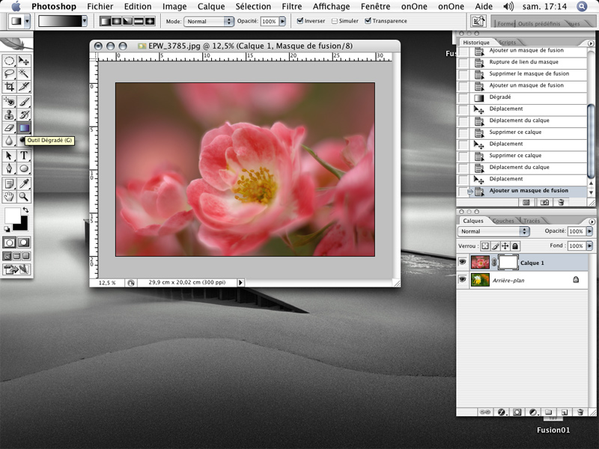This screenshot has height=449, width=599.
Task: Hide Calque 1 layer visibility eye
Action: (x=462, y=263)
